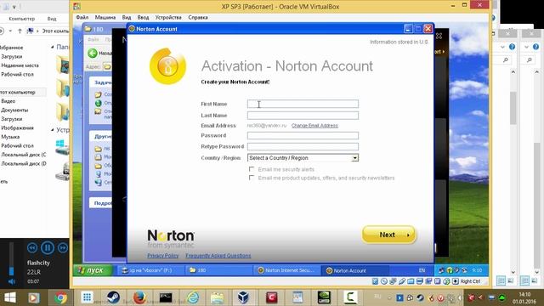Open Explorer recent locations dropdown arrow
544x306 pixels.
tap(10, 31)
